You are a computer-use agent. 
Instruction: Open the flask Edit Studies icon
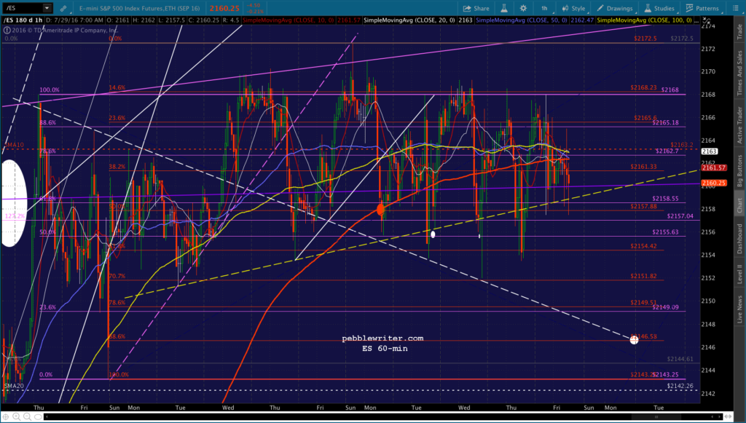[x=504, y=8]
